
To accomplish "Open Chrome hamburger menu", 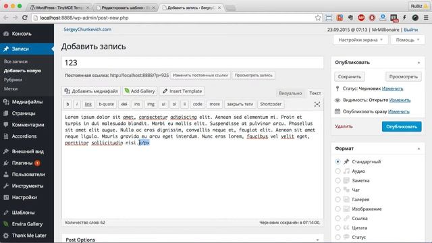I will 426,18.
